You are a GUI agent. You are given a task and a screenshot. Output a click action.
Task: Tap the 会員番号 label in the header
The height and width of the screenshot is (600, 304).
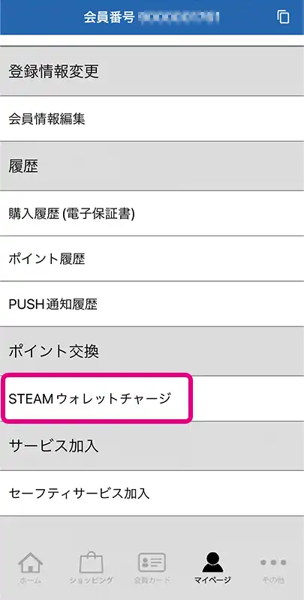[x=109, y=16]
